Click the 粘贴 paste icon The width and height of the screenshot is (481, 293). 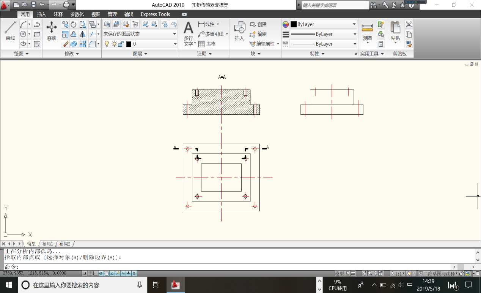395,30
